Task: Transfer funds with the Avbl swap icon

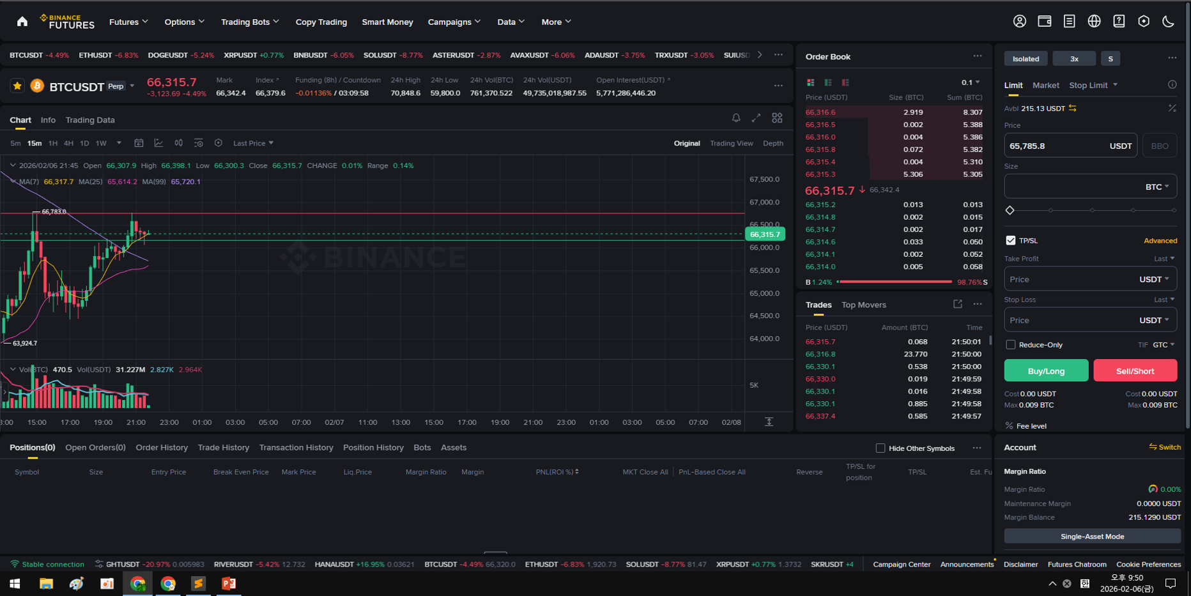Action: tap(1073, 108)
